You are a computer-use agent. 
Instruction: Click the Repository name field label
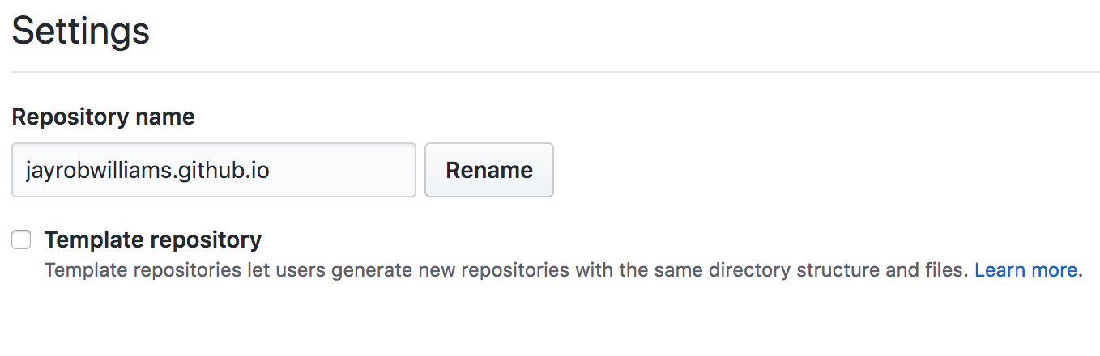[103, 117]
